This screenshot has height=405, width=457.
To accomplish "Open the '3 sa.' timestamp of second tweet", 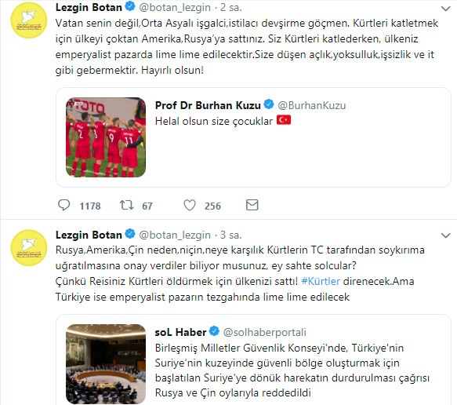I will pyautogui.click(x=231, y=235).
